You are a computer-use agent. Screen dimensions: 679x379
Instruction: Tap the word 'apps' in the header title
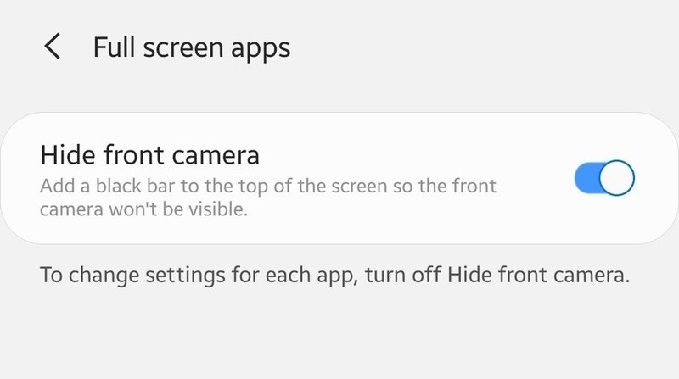tap(261, 50)
